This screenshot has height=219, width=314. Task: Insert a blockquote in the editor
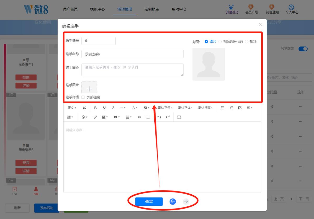click(x=84, y=108)
